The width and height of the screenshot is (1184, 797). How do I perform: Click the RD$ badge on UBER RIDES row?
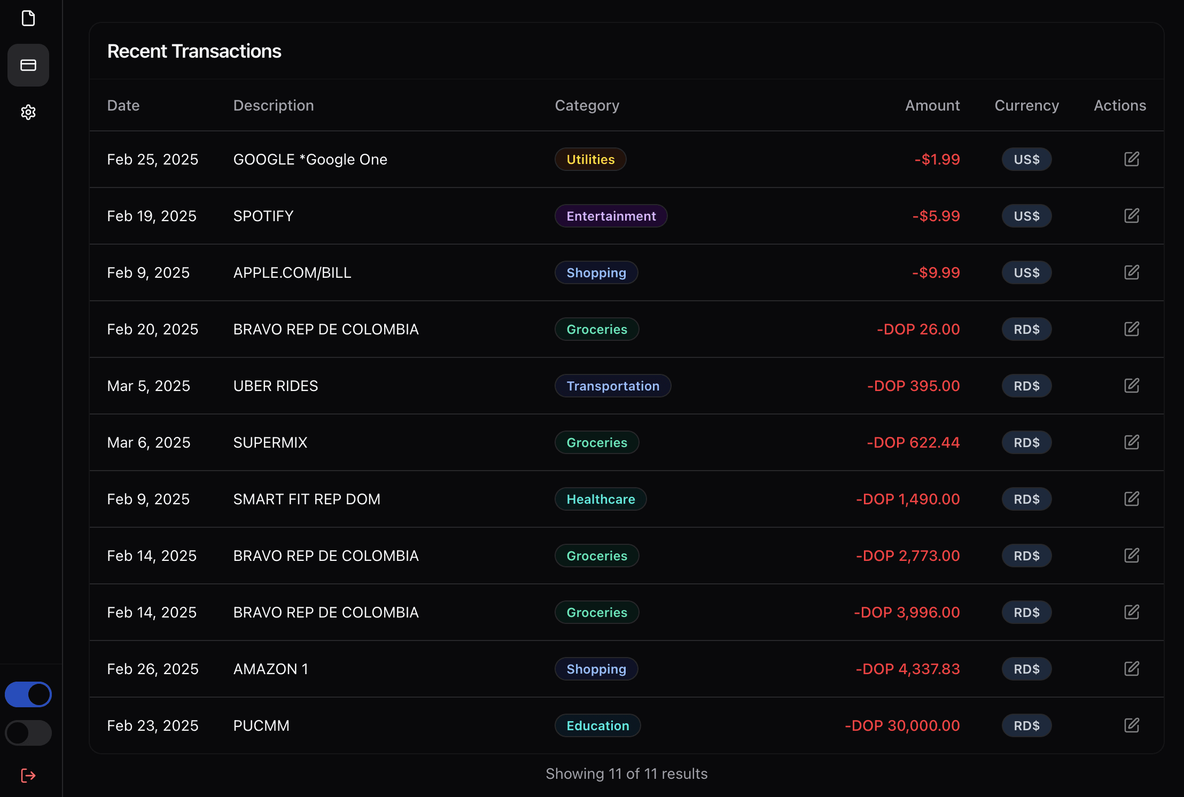[x=1026, y=386]
